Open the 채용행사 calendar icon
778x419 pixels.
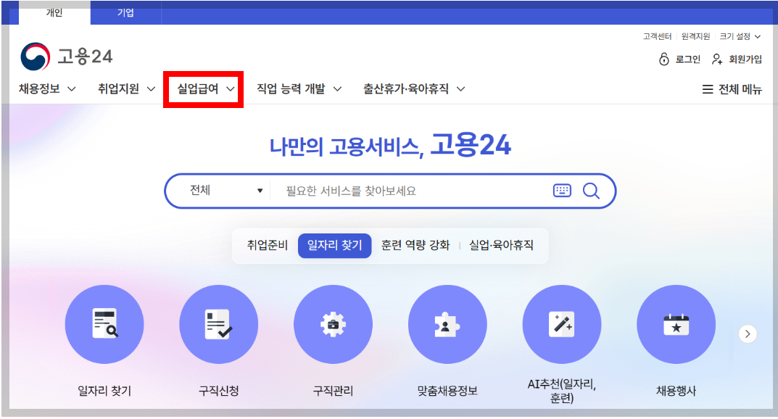[x=676, y=324]
